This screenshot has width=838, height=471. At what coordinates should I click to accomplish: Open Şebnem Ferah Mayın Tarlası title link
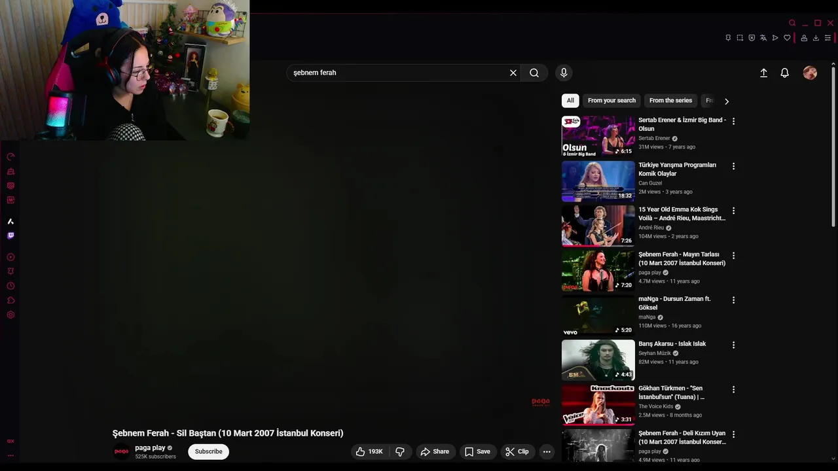point(682,258)
